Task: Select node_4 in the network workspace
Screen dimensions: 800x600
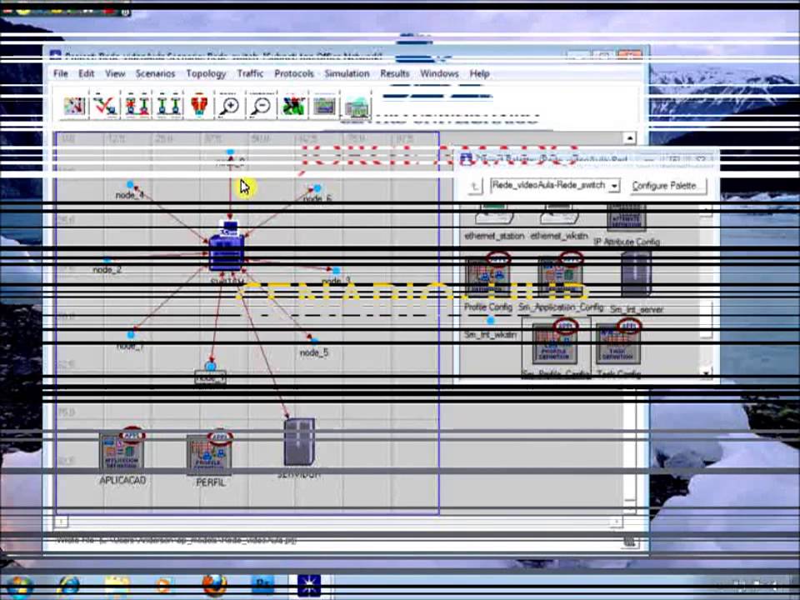Action: point(130,189)
